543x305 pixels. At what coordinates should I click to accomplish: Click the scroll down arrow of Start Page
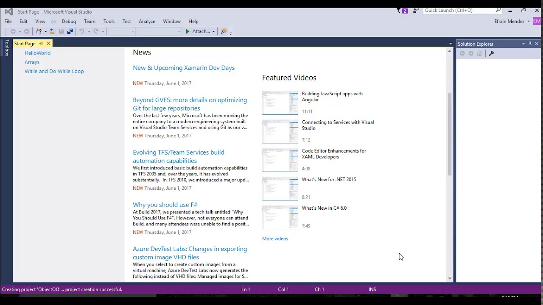(450, 278)
